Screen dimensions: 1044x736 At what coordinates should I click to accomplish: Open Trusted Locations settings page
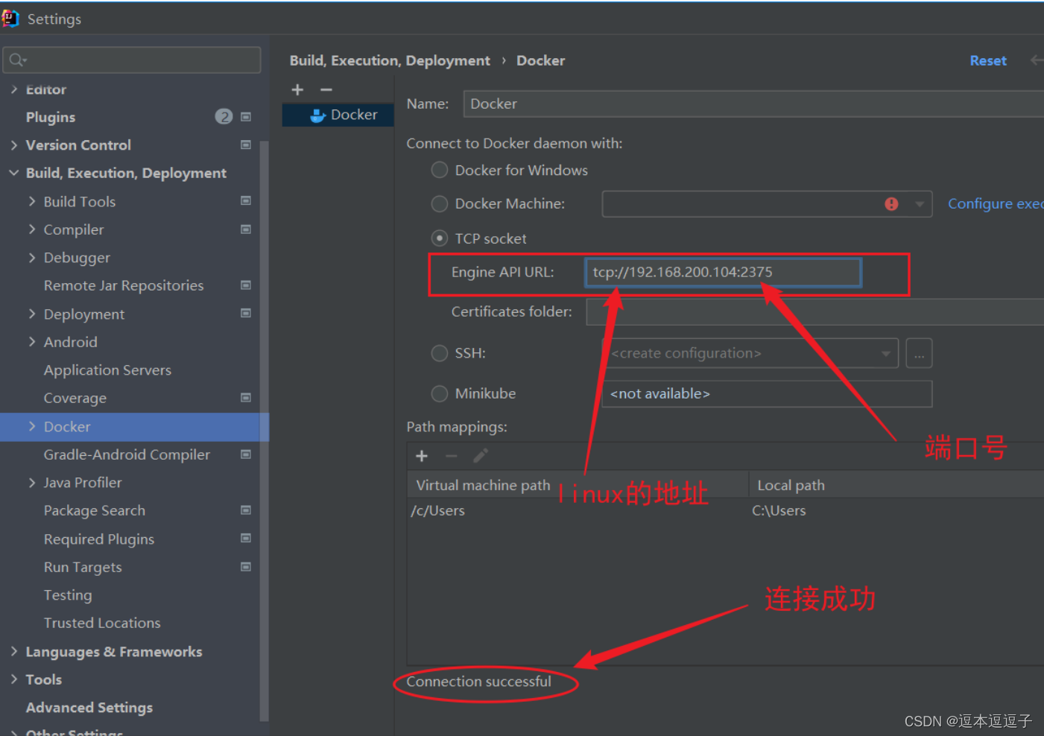pyautogui.click(x=102, y=623)
